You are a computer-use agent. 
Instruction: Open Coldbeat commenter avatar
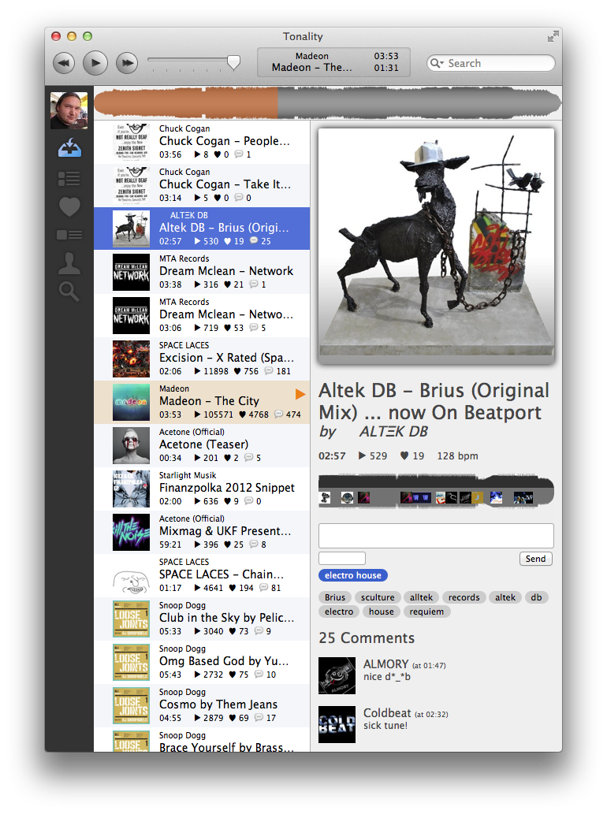pyautogui.click(x=337, y=724)
